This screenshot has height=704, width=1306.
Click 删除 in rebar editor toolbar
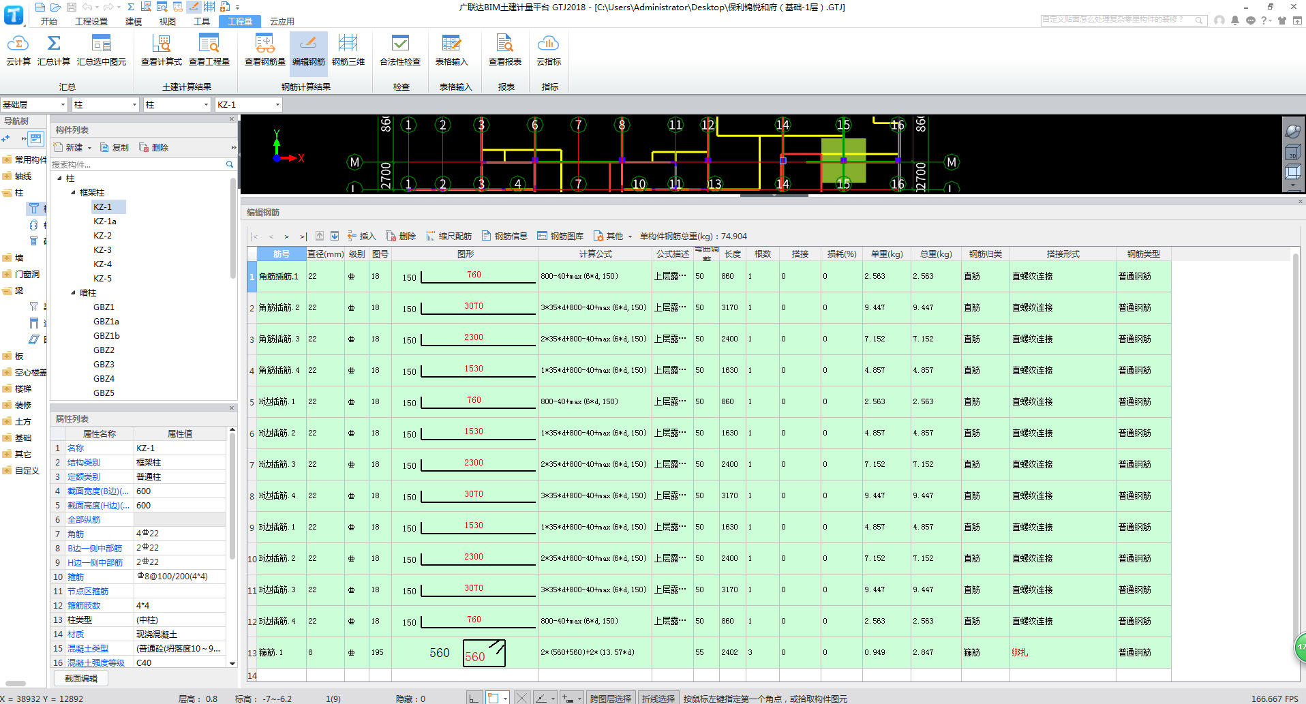click(401, 236)
